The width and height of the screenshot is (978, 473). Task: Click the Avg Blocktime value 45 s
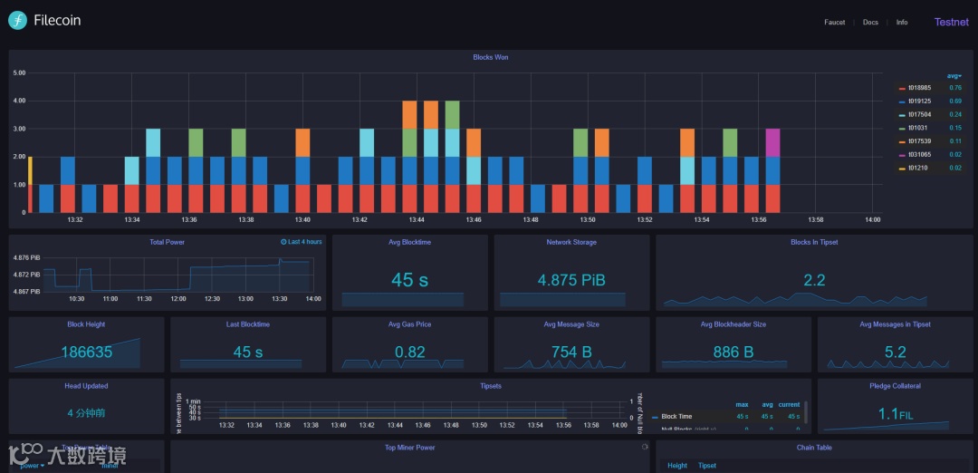[x=410, y=280]
